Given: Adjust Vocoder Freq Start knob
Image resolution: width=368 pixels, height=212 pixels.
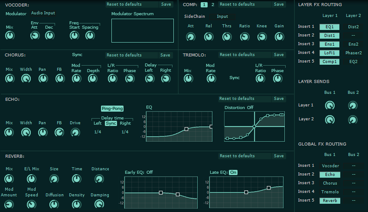Looking at the screenshot, I should pos(75,36).
